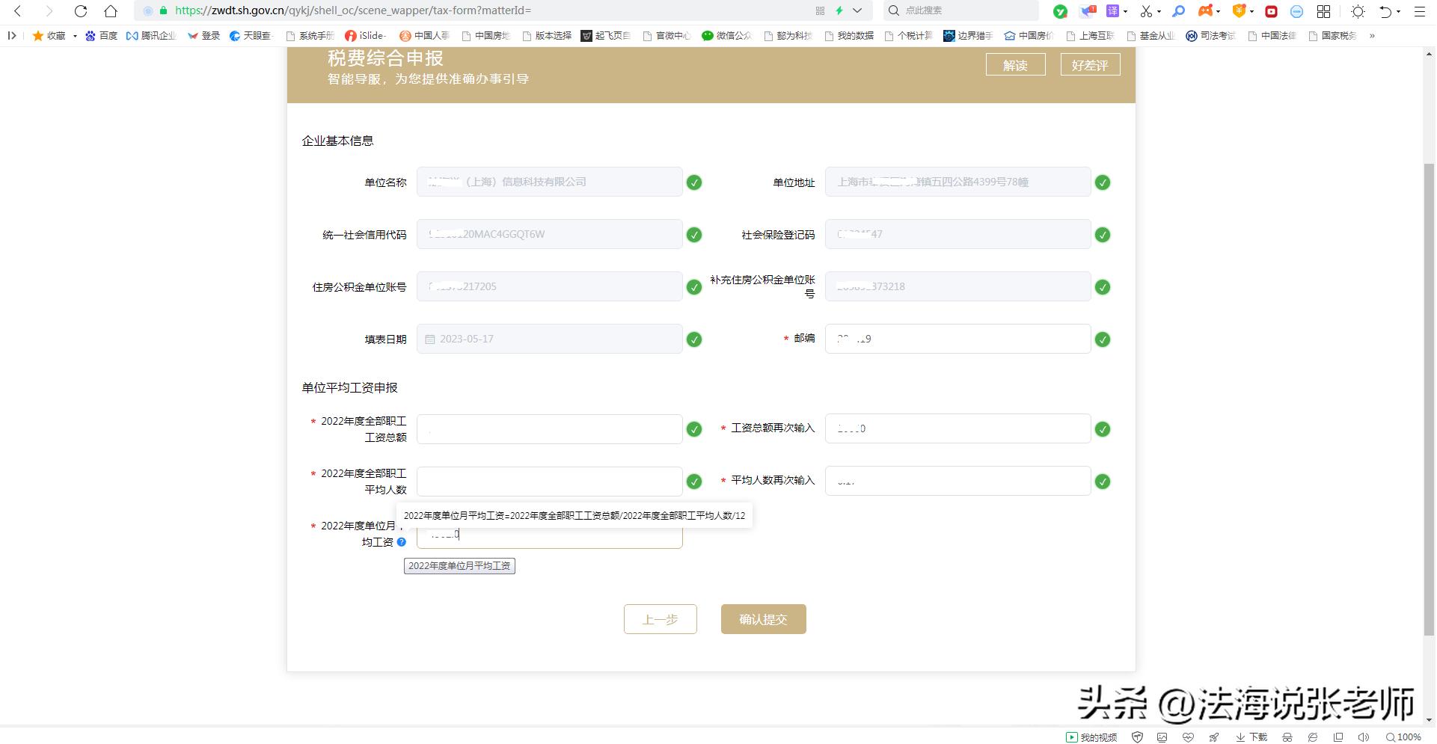Open the shield extension dropdown arrow
The height and width of the screenshot is (744, 1437).
[x=1252, y=10]
